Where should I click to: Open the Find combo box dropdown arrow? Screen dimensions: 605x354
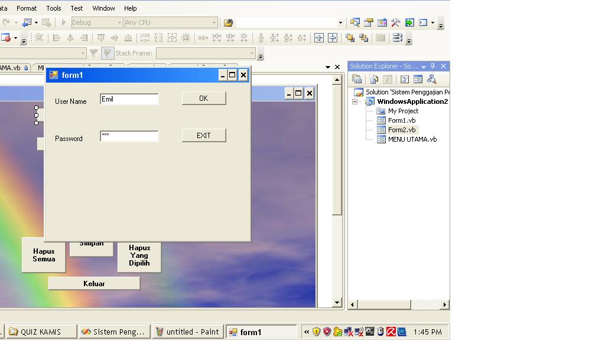pos(340,23)
